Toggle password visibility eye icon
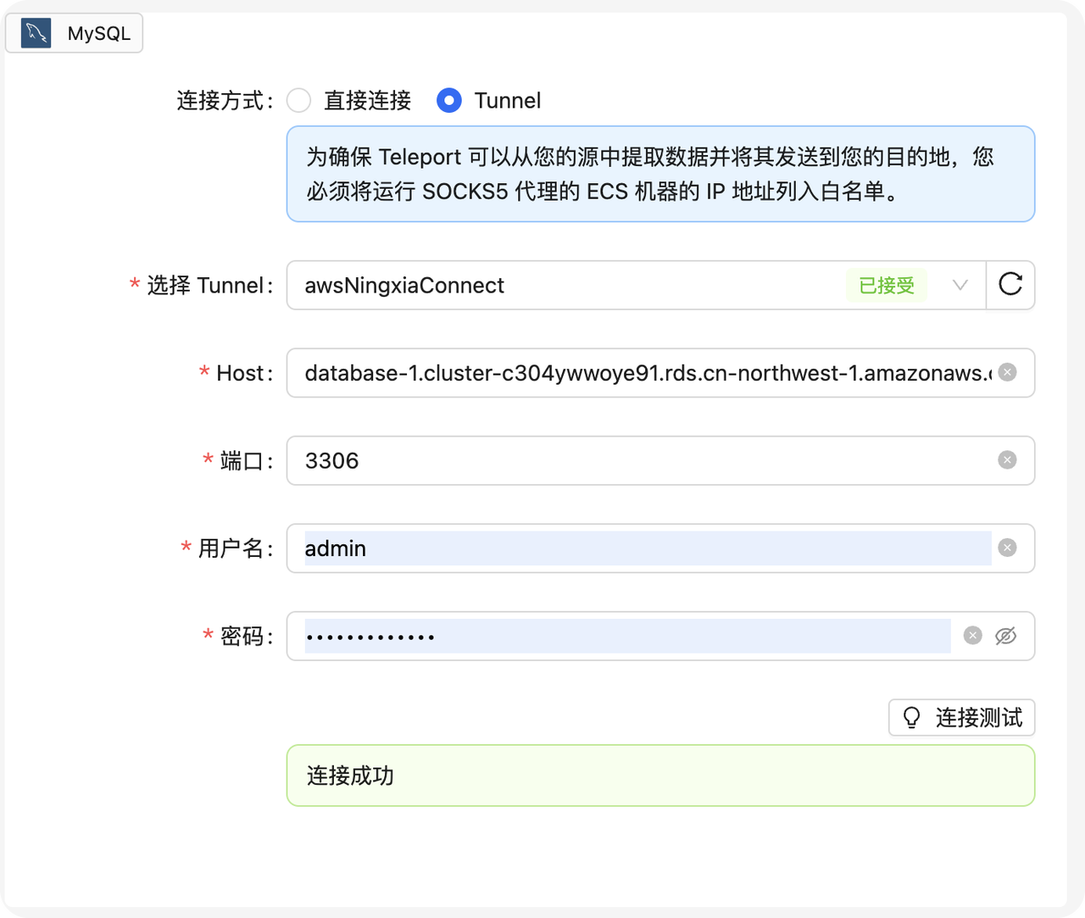This screenshot has width=1085, height=918. 1006,636
